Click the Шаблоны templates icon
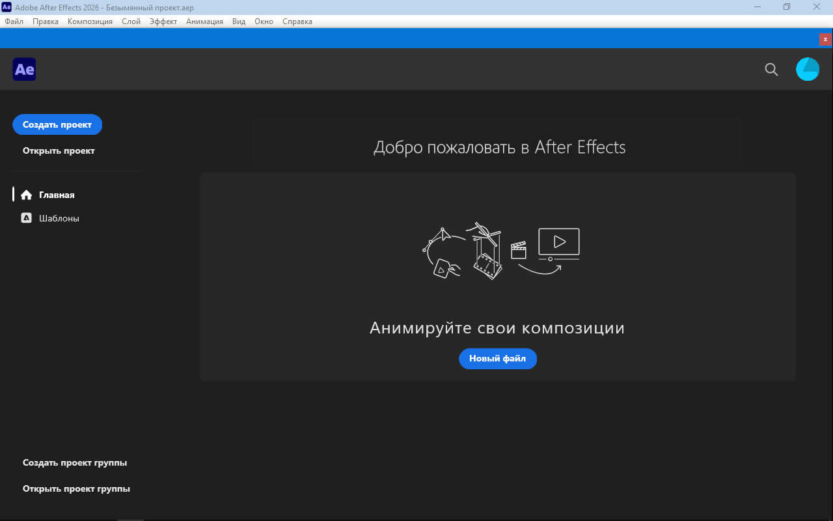Screen dimensions: 833x521 [26, 218]
